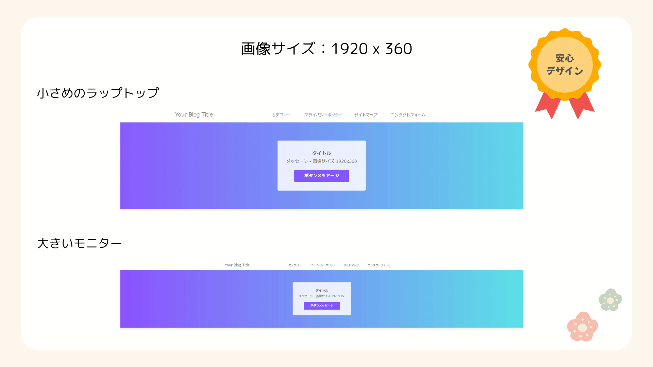
Task: Click the 大きいモニター label
Action: click(x=79, y=243)
